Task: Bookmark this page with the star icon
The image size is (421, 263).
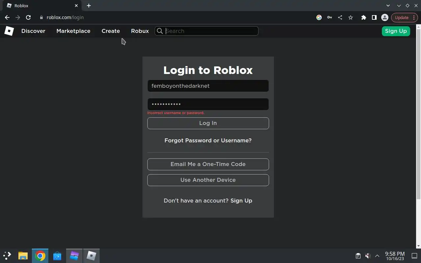Action: coord(351,17)
